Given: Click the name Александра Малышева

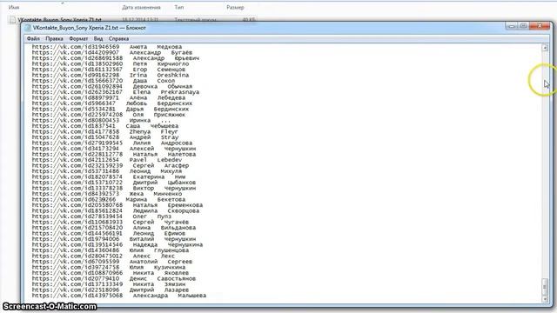Looking at the screenshot, I should pyautogui.click(x=170, y=296).
